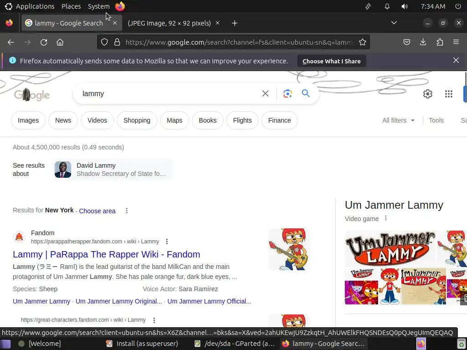467x350 pixels.
Task: Switch to the JPEG Image tab
Action: point(169,23)
